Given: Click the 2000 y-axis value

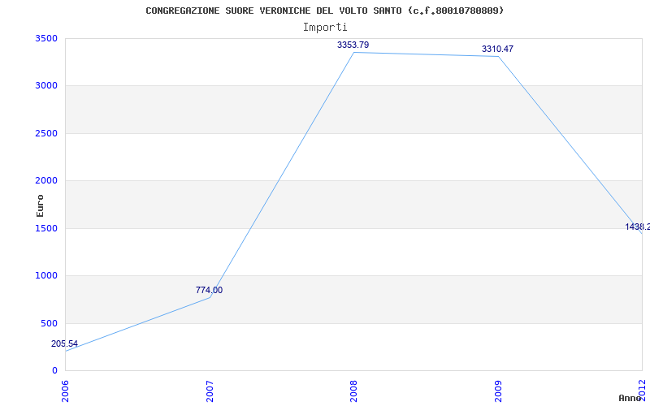Looking at the screenshot, I should pos(46,180).
